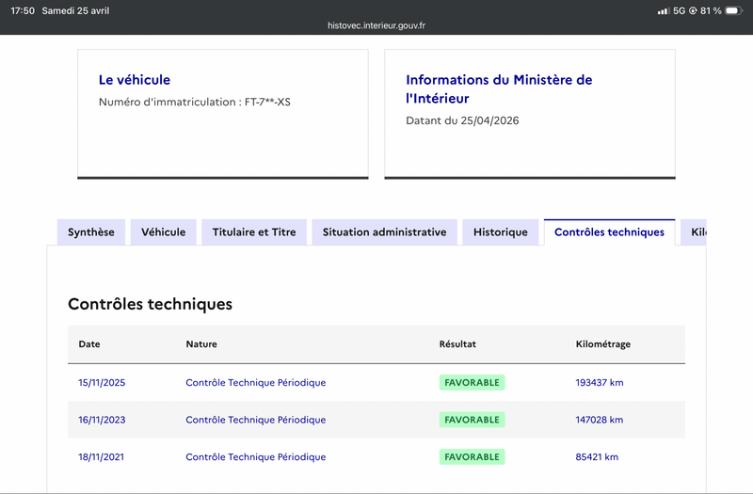Open the Historique tab
The height and width of the screenshot is (494, 753).
click(x=501, y=232)
